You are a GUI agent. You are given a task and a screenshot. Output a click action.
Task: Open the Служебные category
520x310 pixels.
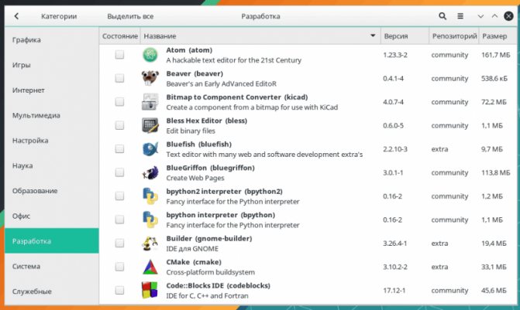52,291
